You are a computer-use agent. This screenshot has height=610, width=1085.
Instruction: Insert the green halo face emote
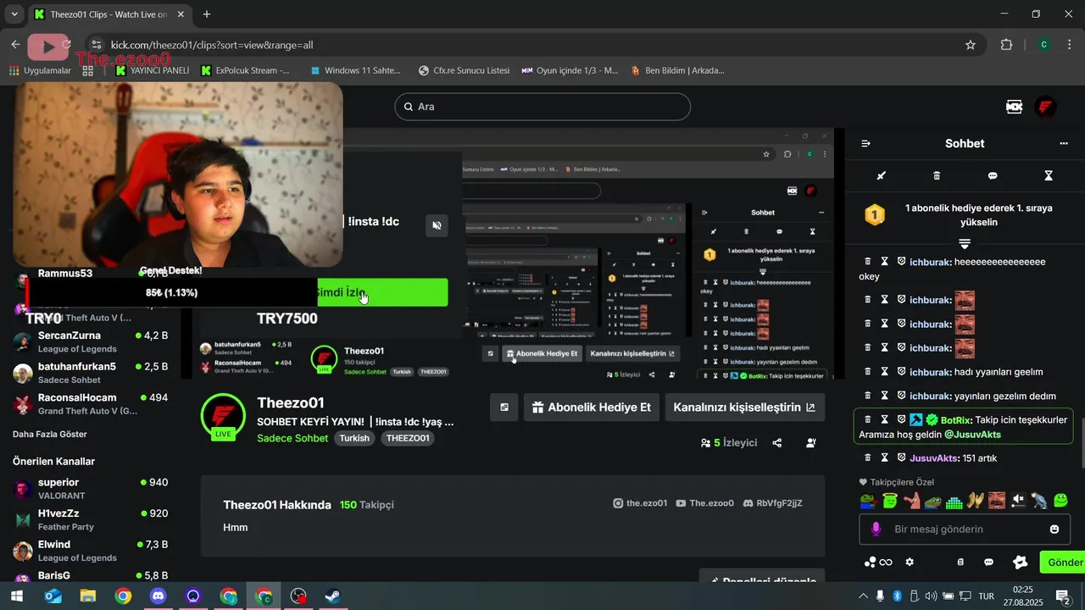[889, 501]
